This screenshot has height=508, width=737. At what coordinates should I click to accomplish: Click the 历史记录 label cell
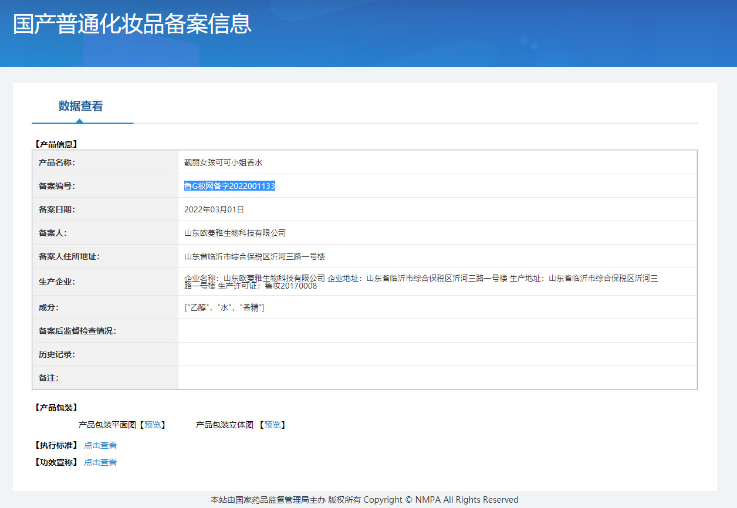[105, 354]
